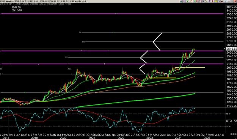Click the 2021 year label on time axis
The width and height of the screenshot is (237, 139).
[x=92, y=137]
